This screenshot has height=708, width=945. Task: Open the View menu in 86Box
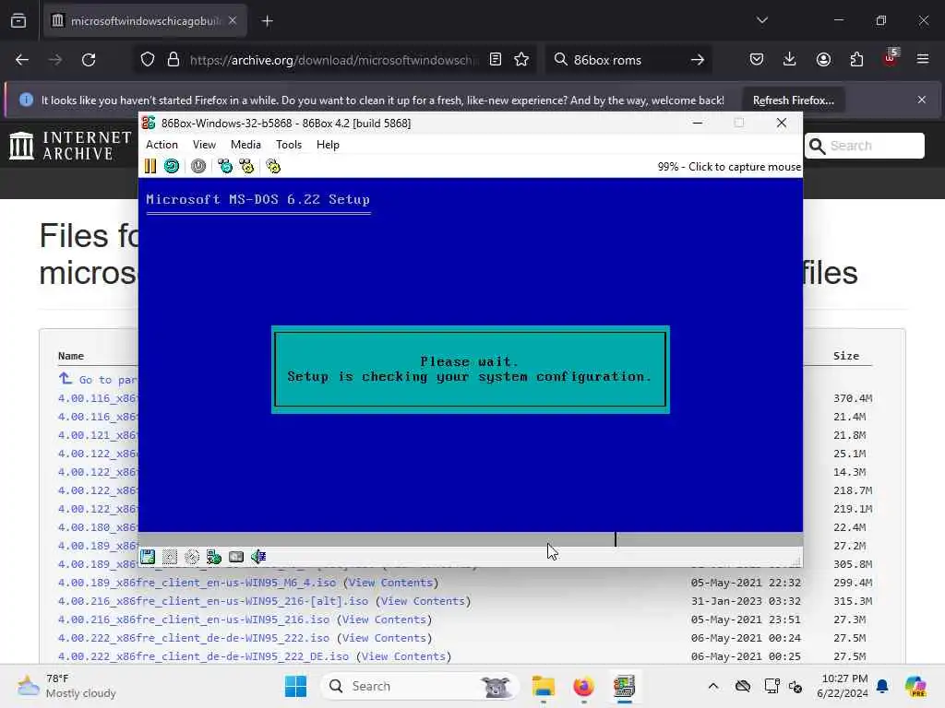[x=204, y=145]
